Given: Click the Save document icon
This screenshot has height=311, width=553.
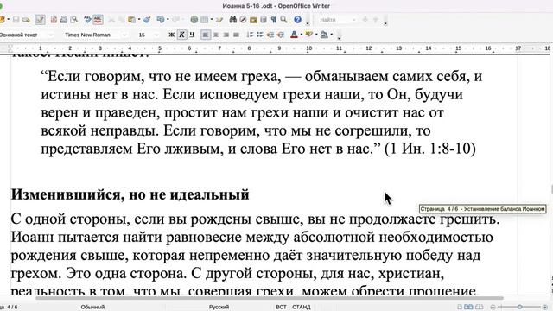Looking at the screenshot, I should tap(16, 20).
